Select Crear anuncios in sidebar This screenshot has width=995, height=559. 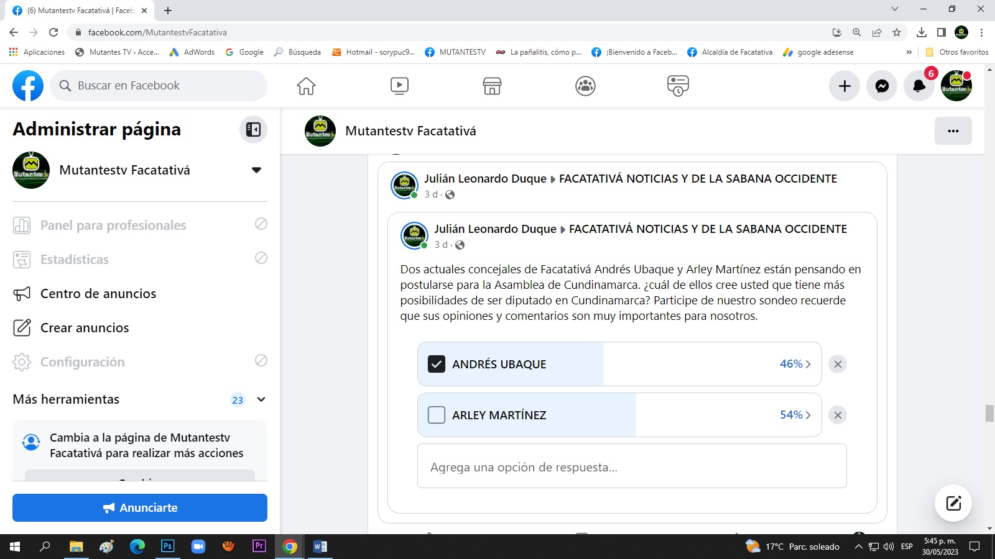[85, 328]
